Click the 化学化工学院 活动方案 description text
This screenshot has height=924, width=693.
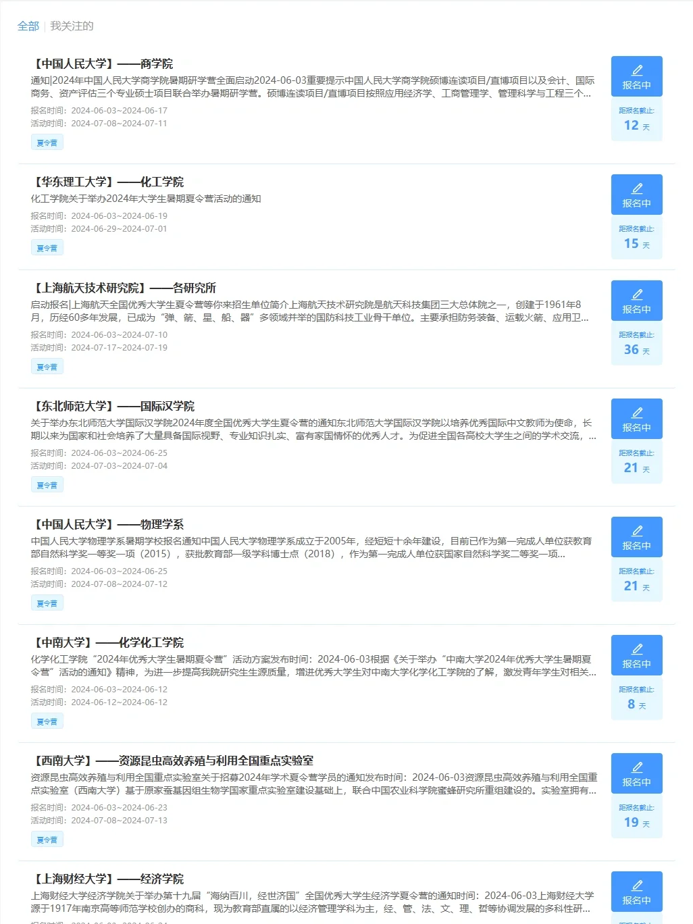pos(313,666)
